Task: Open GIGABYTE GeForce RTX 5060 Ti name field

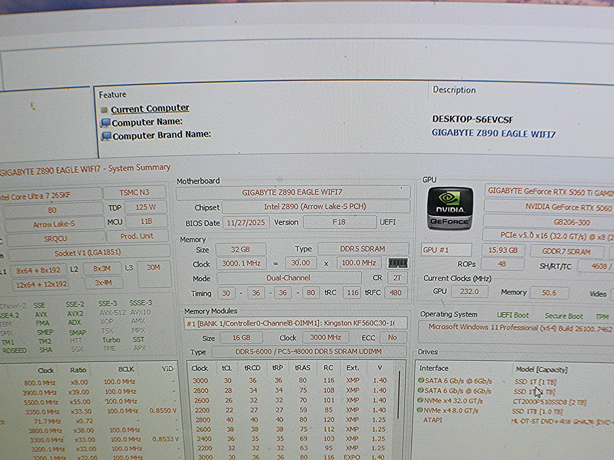Action: [x=549, y=191]
